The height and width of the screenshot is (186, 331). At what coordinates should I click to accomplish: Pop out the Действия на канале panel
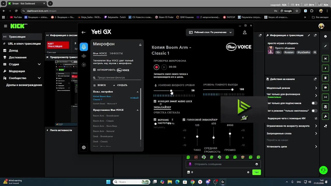(315, 79)
